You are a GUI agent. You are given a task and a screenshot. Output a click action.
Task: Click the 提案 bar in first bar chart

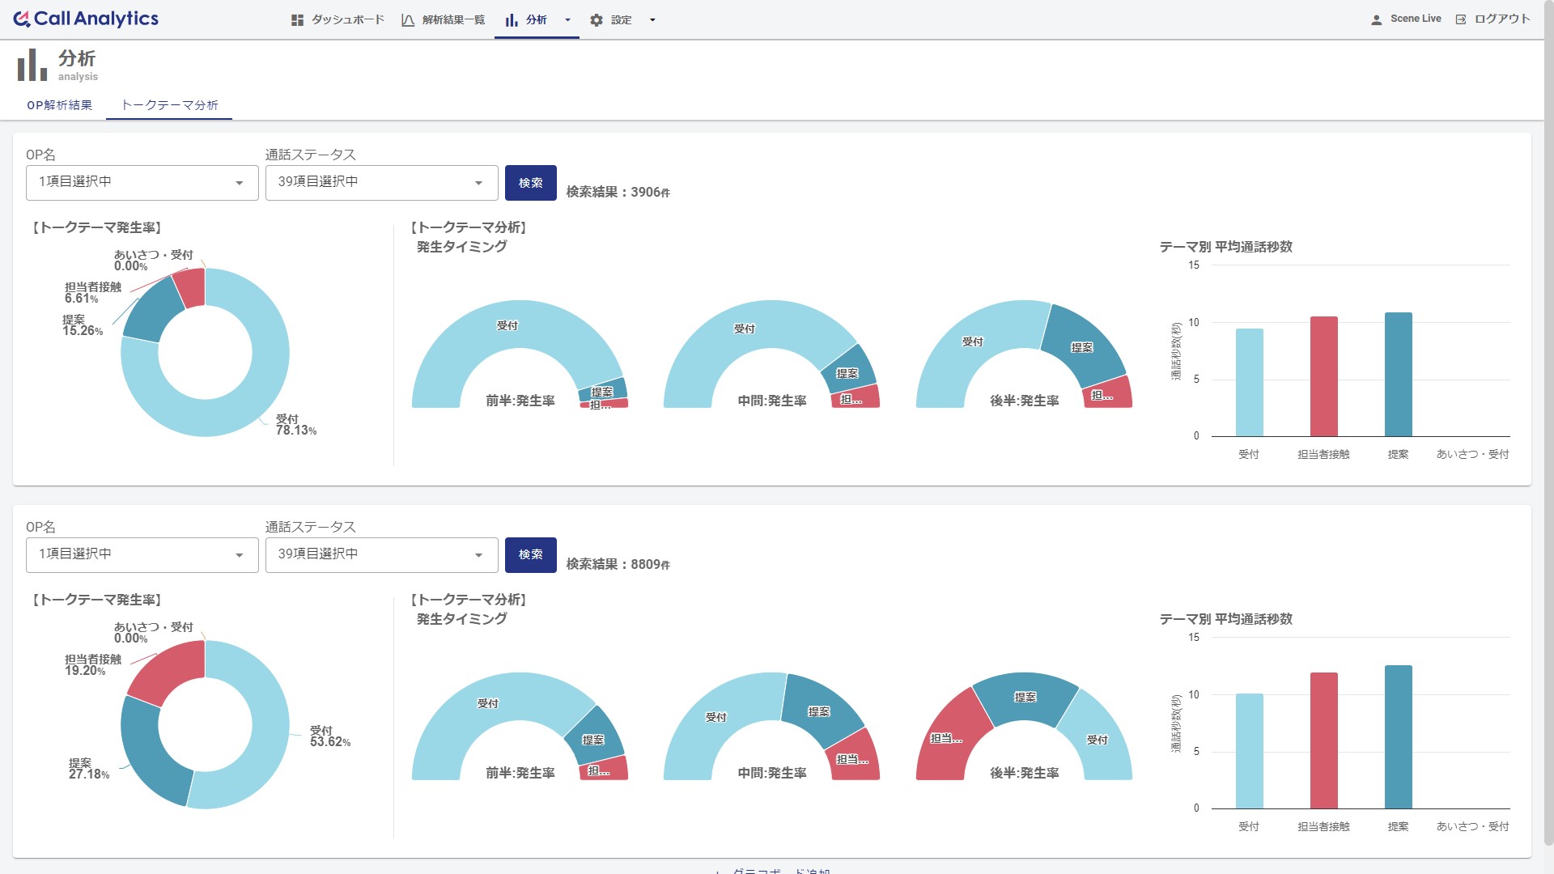(x=1398, y=375)
